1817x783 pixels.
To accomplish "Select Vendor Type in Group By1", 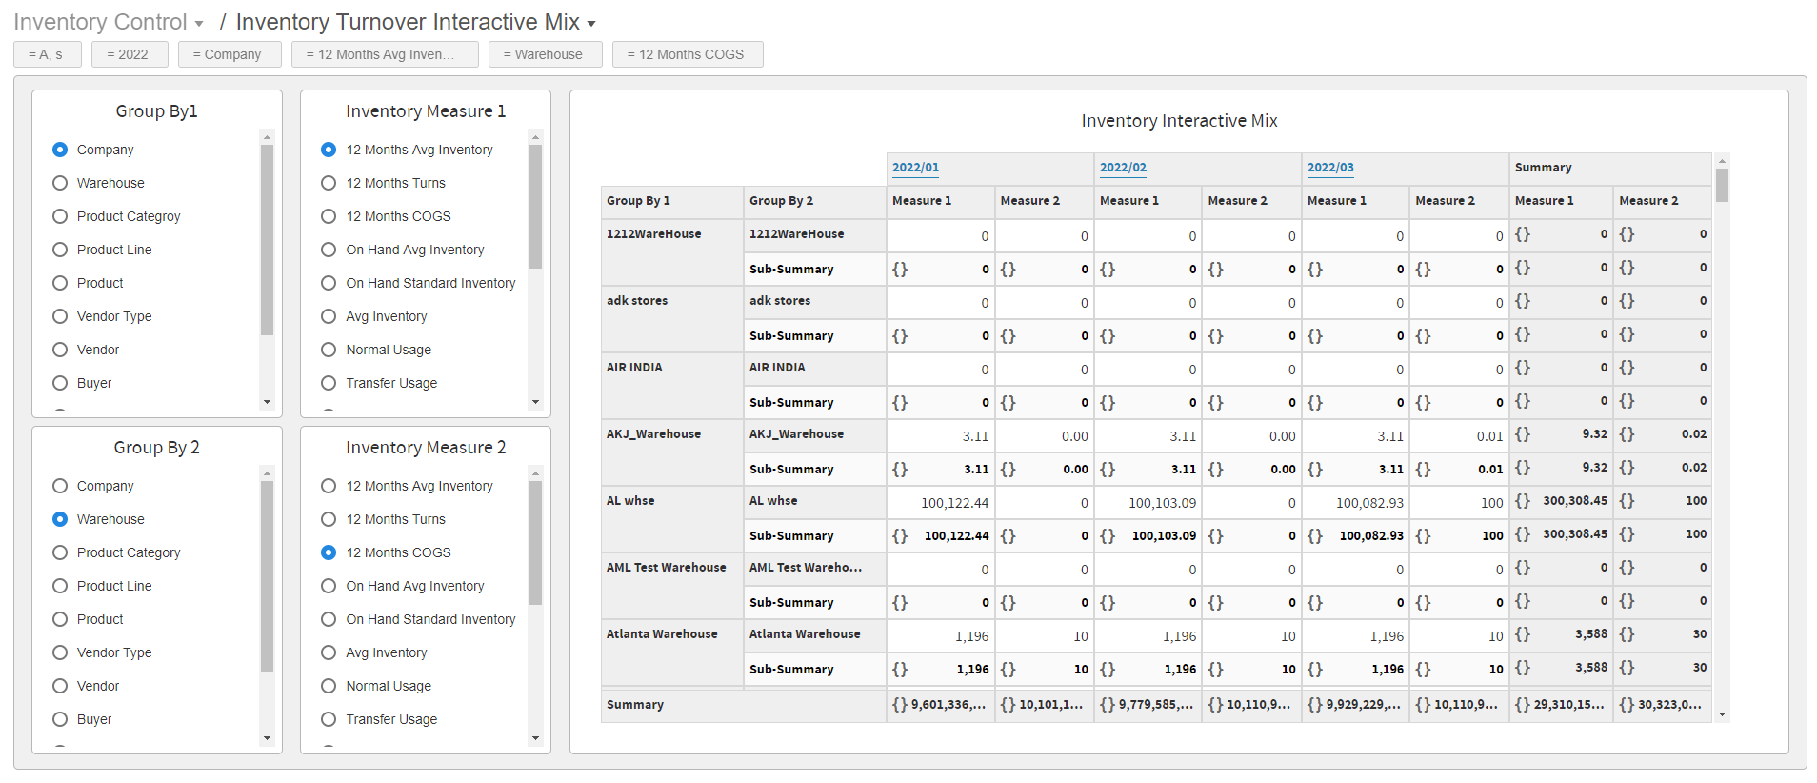I will (x=60, y=316).
